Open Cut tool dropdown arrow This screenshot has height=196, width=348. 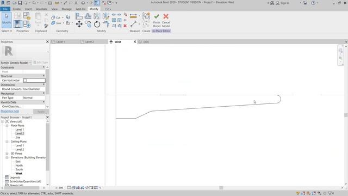tap(63, 17)
